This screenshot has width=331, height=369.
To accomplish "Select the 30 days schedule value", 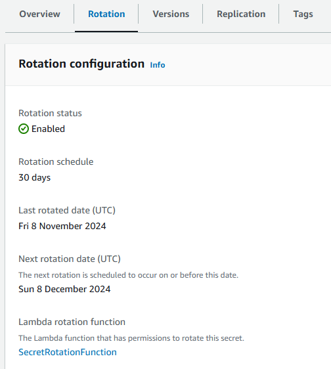I will coord(35,177).
